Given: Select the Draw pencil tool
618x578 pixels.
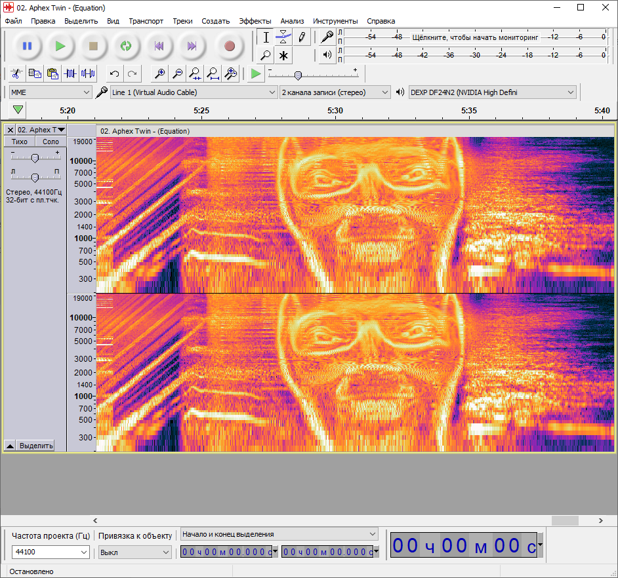Looking at the screenshot, I should tap(301, 37).
